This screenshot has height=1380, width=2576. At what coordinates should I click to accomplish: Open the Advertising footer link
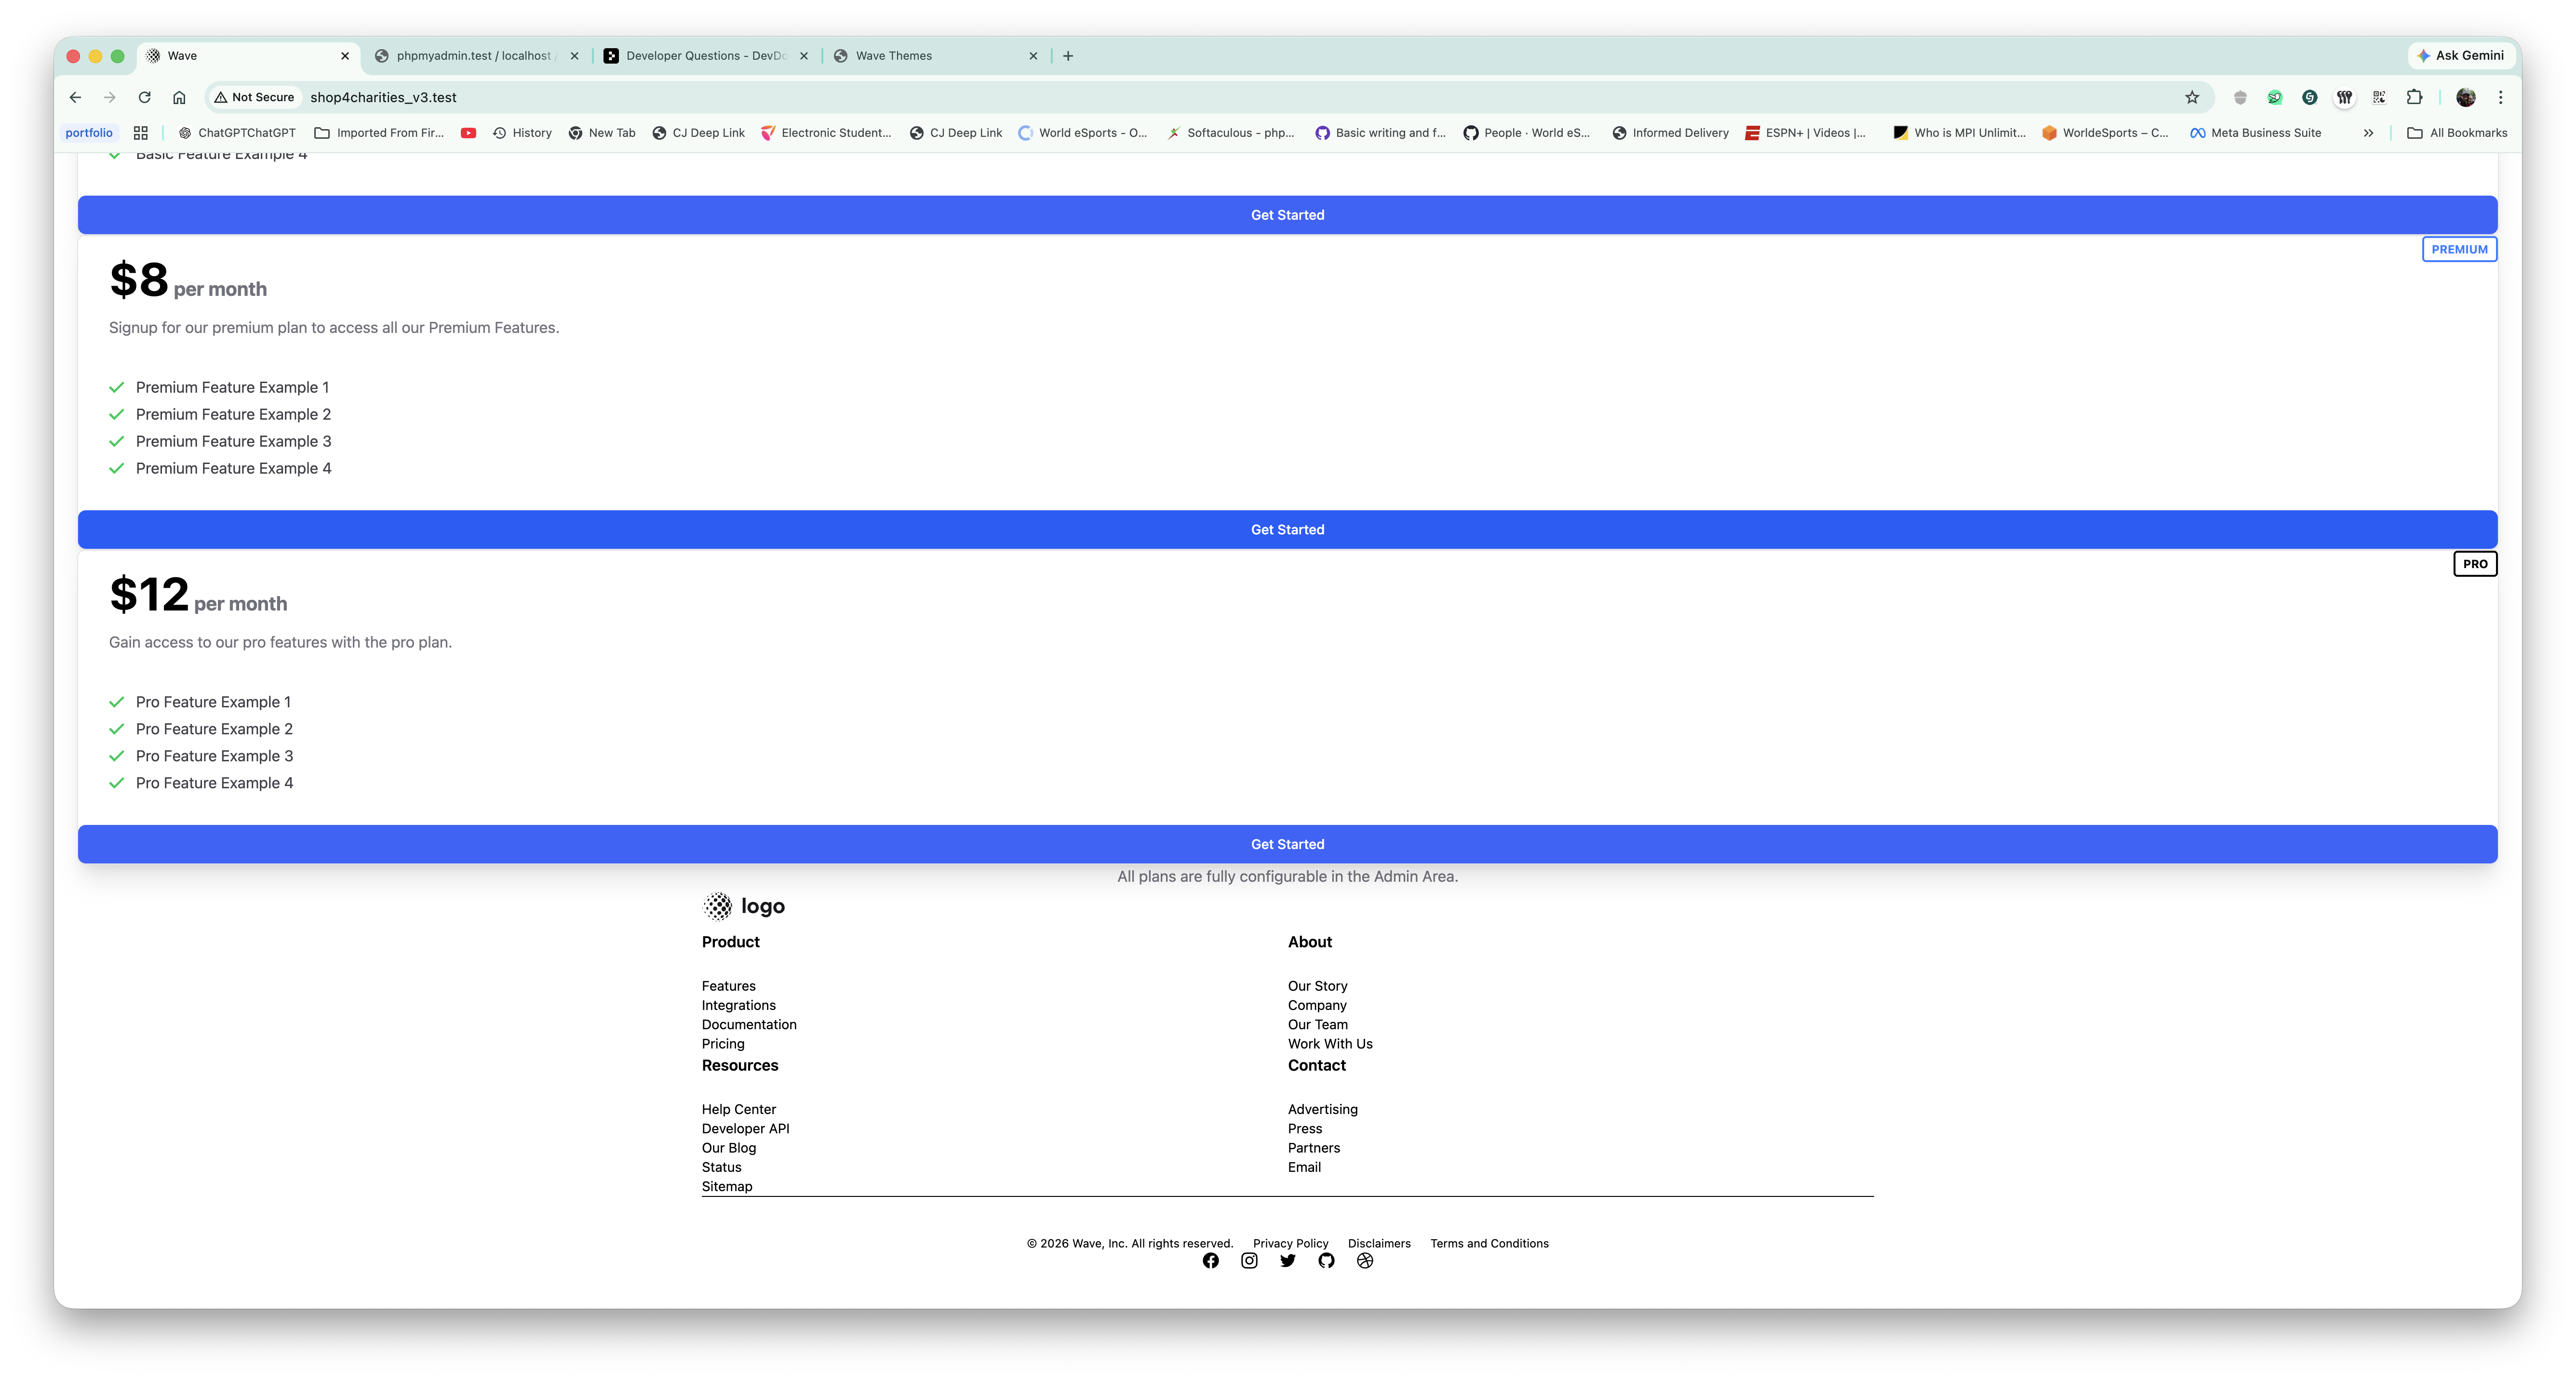tap(1323, 1110)
